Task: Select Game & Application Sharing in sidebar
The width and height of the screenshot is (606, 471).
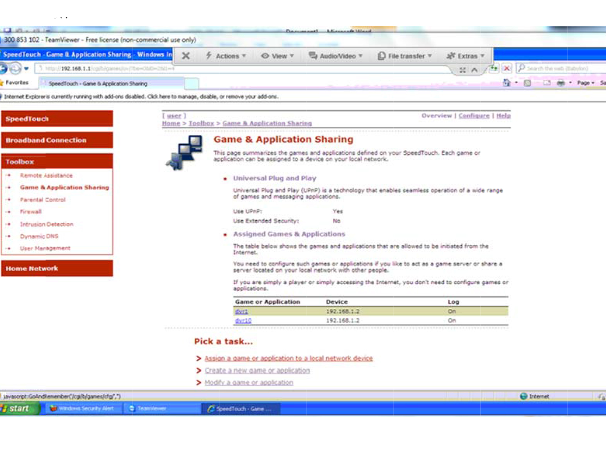Action: coord(64,187)
